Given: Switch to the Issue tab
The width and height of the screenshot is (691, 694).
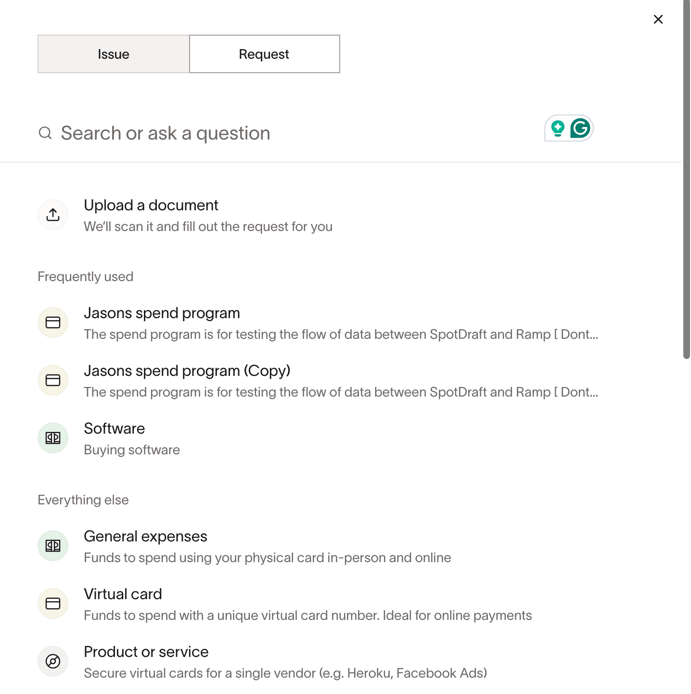Looking at the screenshot, I should (x=114, y=54).
